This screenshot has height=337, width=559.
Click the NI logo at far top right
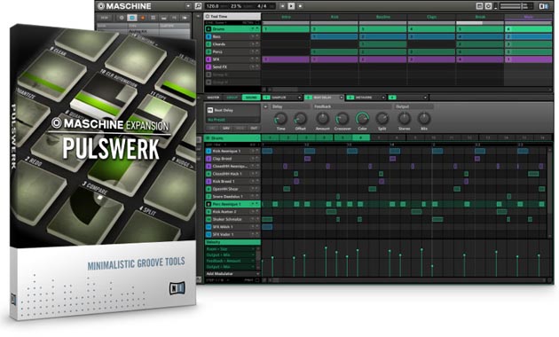click(x=544, y=6)
